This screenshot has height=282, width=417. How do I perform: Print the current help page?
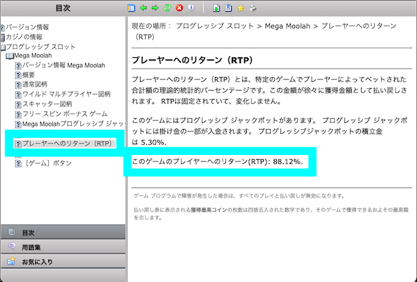[x=252, y=8]
